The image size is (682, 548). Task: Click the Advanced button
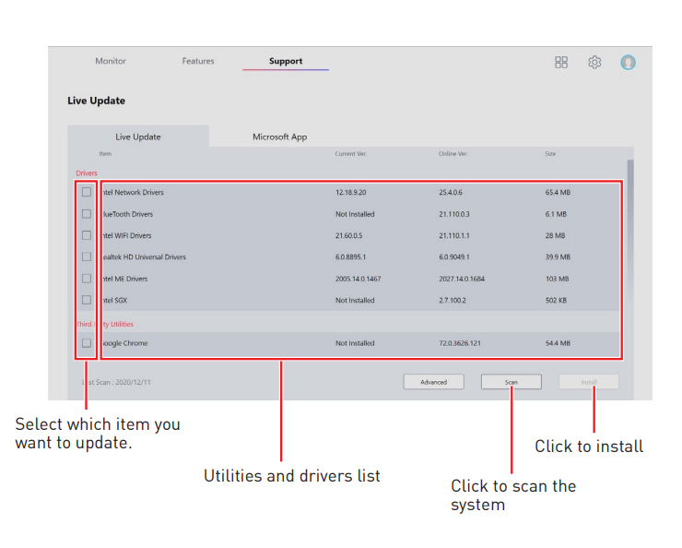pos(433,382)
